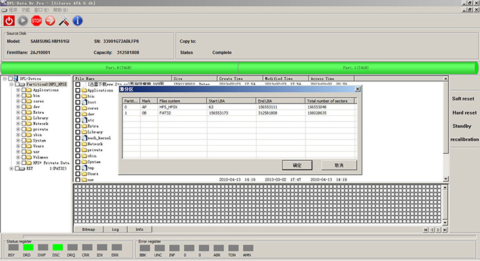This screenshot has width=480, height=261.
Task: Click the Partition0 drive icon in tree
Action: pos(23,84)
